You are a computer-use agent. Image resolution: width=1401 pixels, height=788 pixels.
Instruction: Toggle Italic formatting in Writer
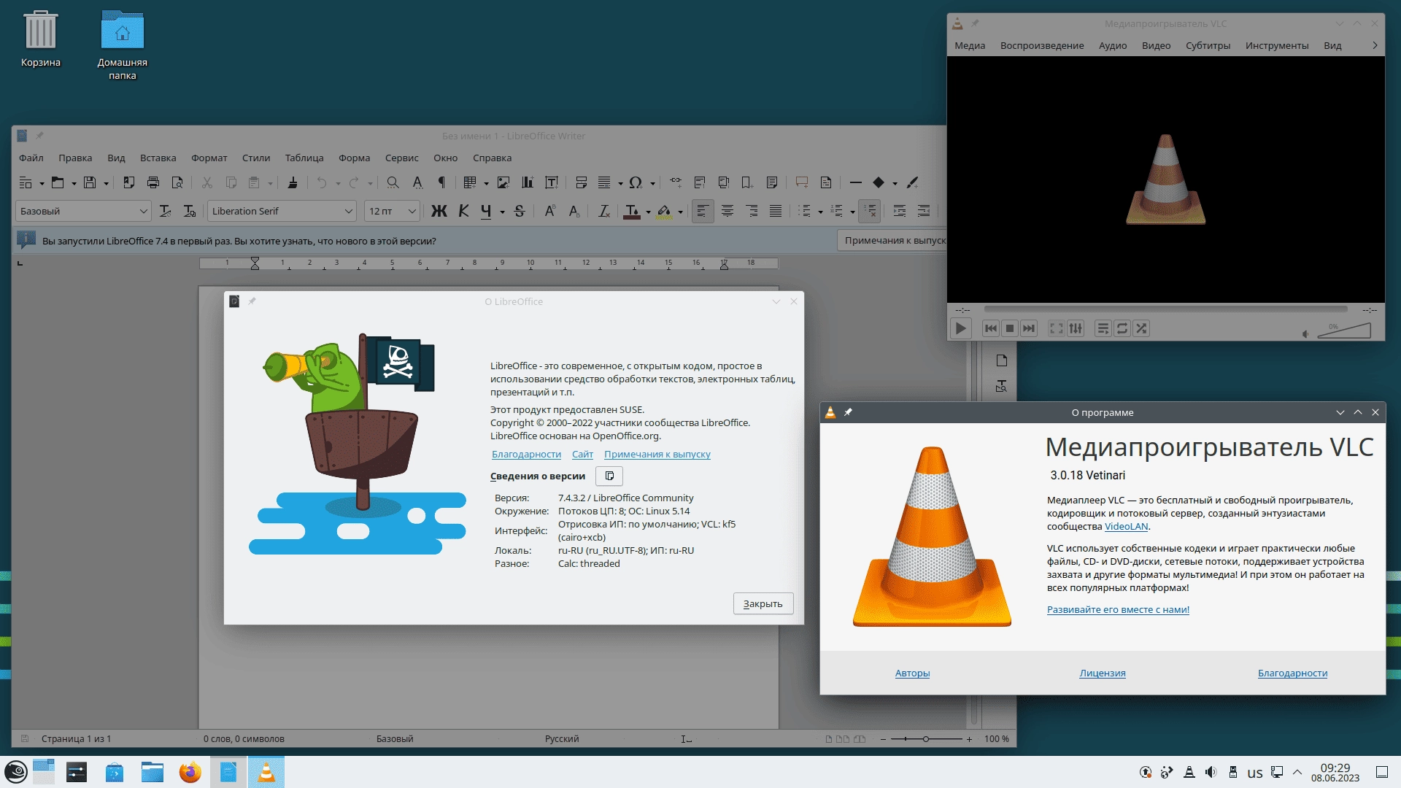click(463, 211)
